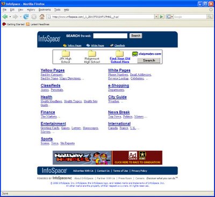Open the Ski Reports link
Image resolution: width=215 pixels, height=197 pixels.
coord(67,143)
